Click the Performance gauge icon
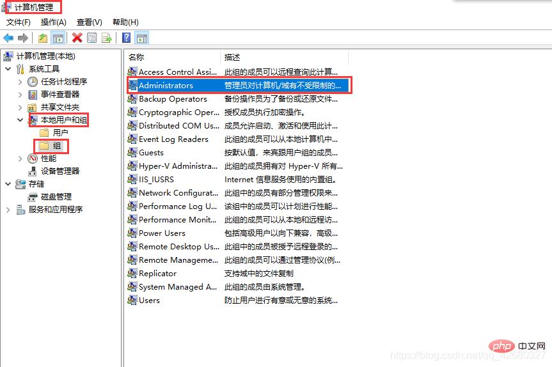552x367 pixels. click(x=33, y=159)
